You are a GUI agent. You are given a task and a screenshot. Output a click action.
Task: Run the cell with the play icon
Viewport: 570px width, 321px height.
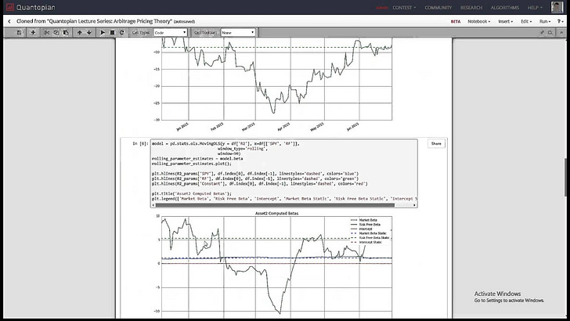pyautogui.click(x=103, y=32)
